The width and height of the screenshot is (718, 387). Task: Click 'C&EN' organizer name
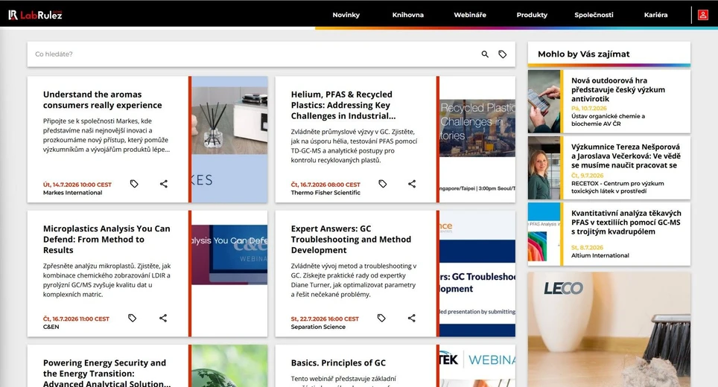(x=51, y=327)
